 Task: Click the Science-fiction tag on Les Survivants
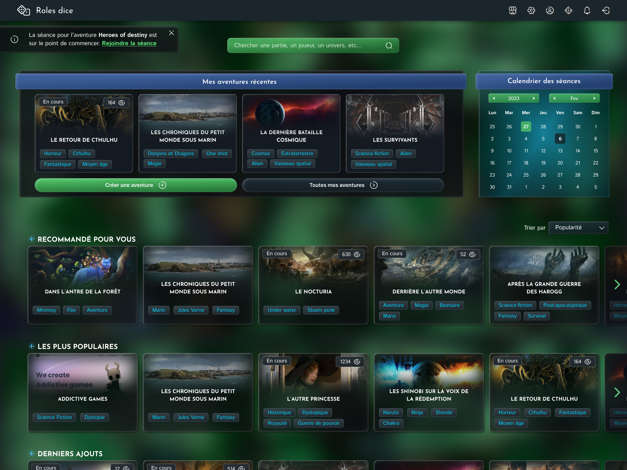click(x=372, y=153)
